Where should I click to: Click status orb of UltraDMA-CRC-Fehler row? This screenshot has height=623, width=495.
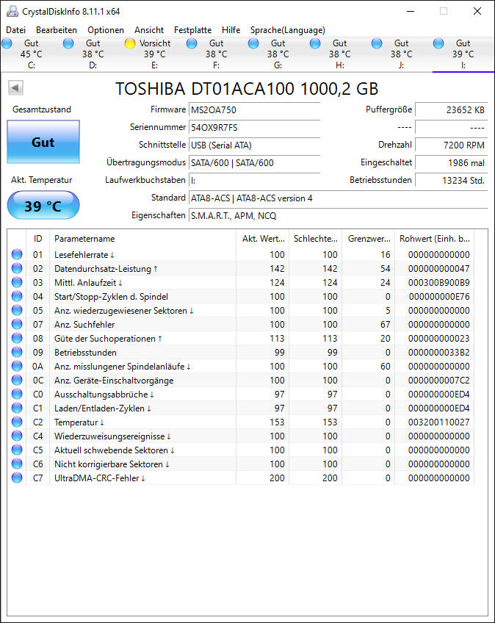point(17,478)
